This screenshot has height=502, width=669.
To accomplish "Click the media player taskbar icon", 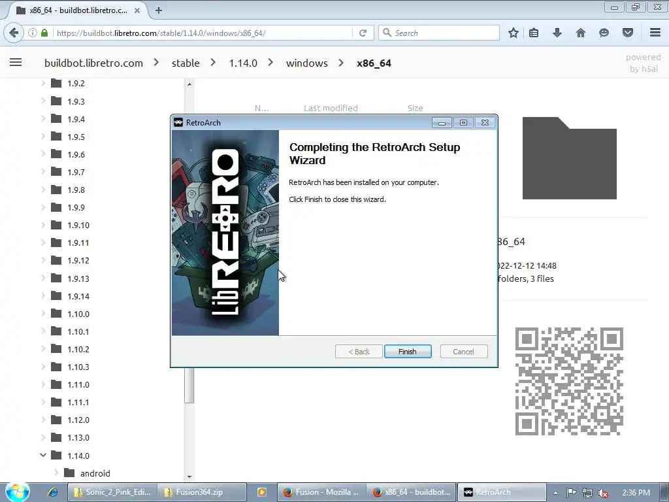I will (x=261, y=492).
